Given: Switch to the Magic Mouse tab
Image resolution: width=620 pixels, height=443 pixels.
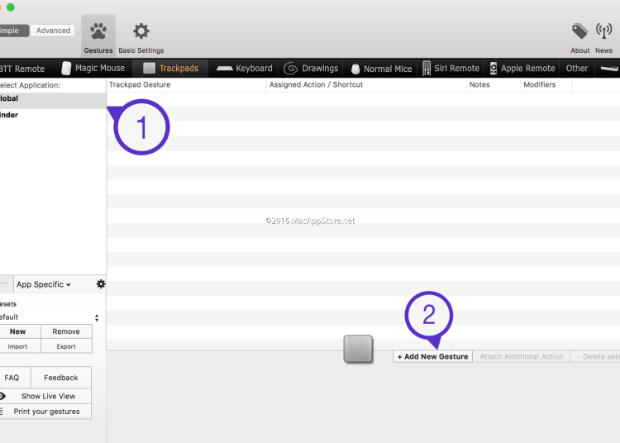Looking at the screenshot, I should [93, 69].
